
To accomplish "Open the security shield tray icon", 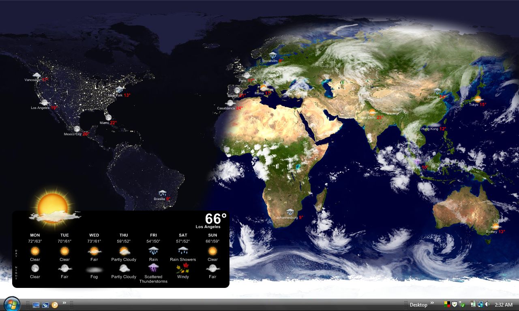I will click(455, 305).
